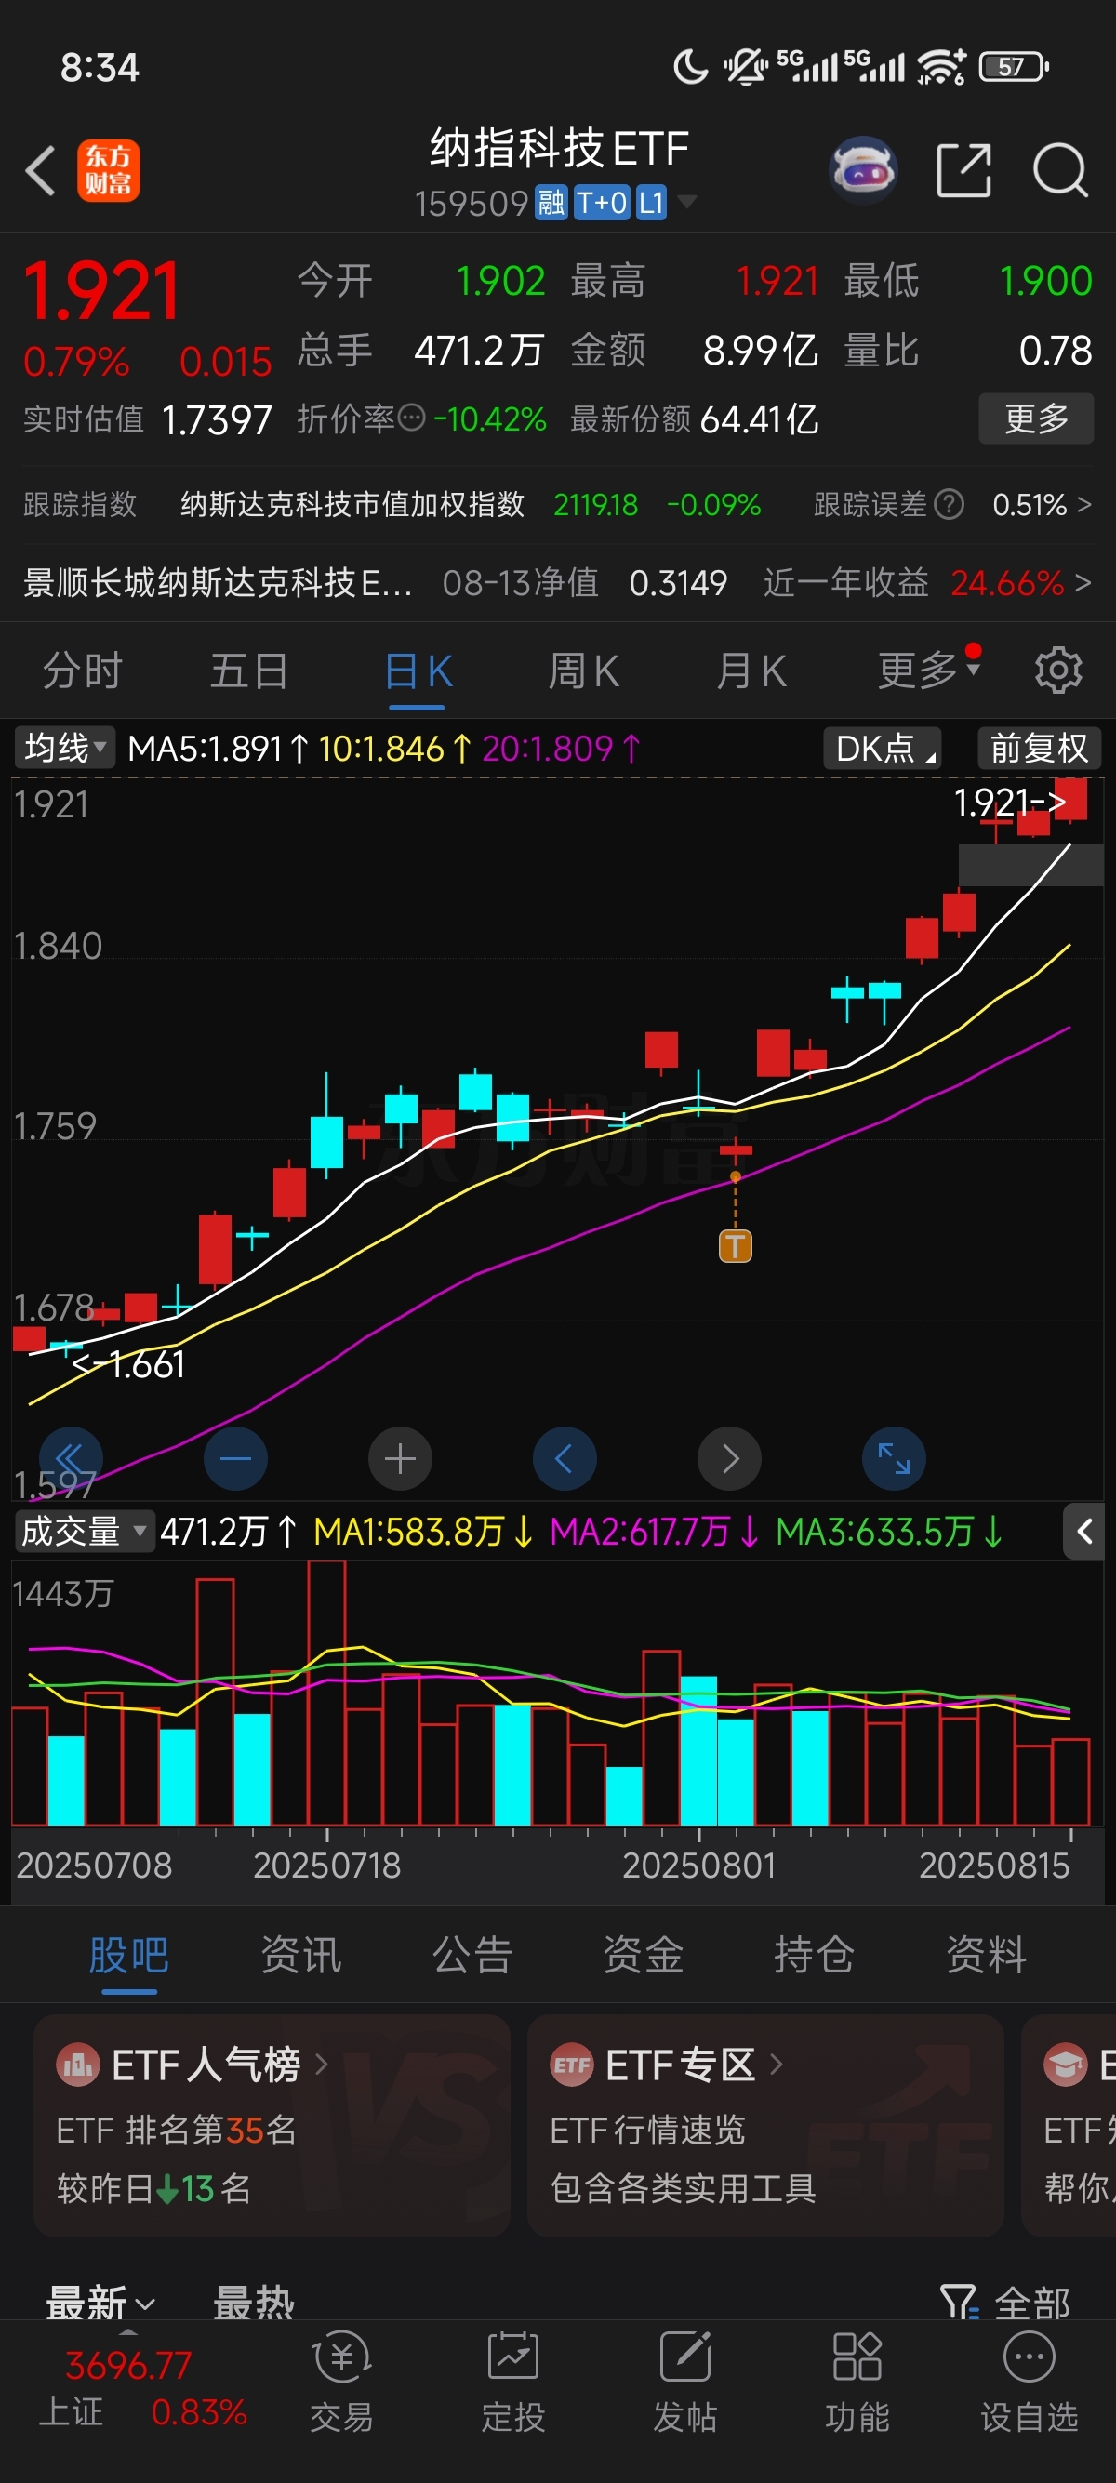Viewport: 1116px width, 2483px height.
Task: Tap the share icon
Action: pos(963,170)
